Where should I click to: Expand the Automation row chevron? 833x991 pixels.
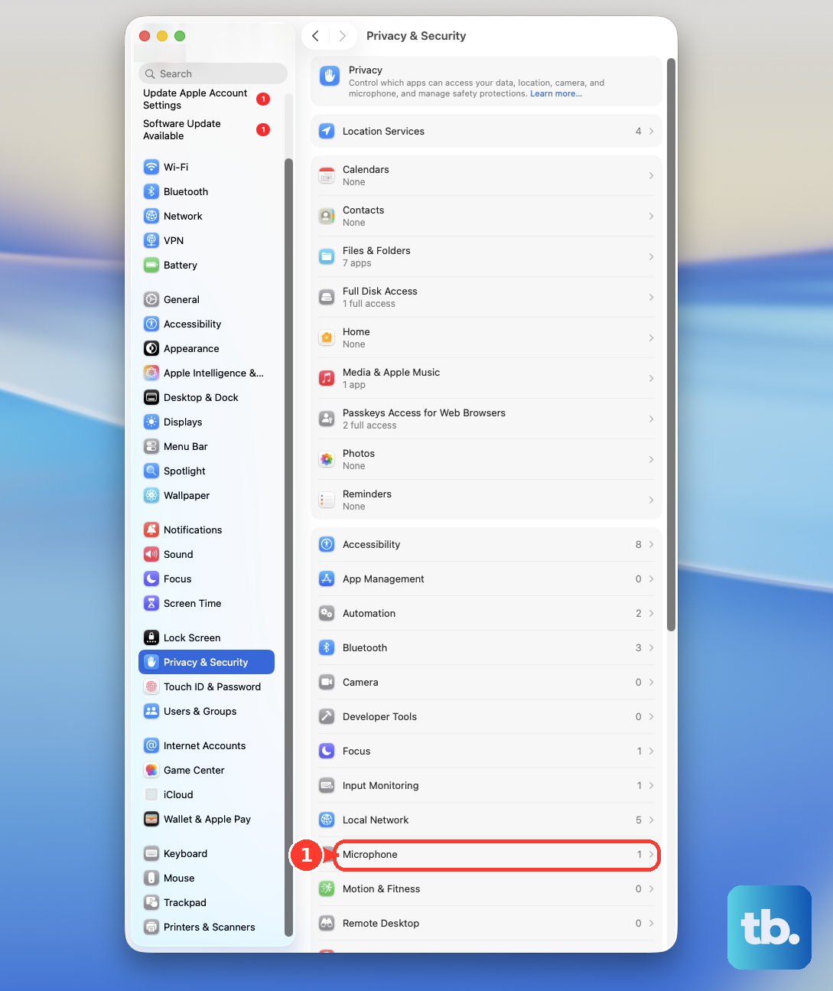[x=651, y=613]
